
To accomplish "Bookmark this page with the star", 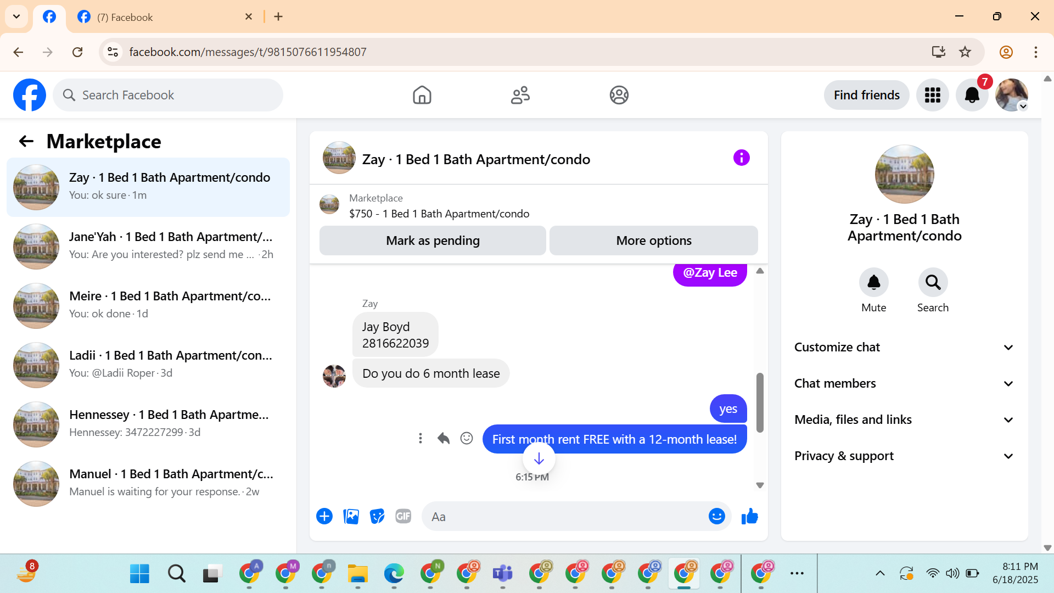I will tap(965, 52).
